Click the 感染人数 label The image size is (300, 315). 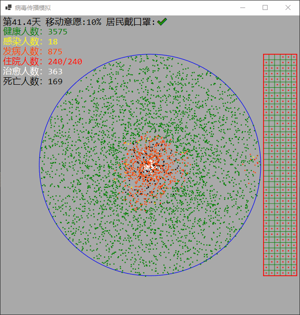[21, 41]
